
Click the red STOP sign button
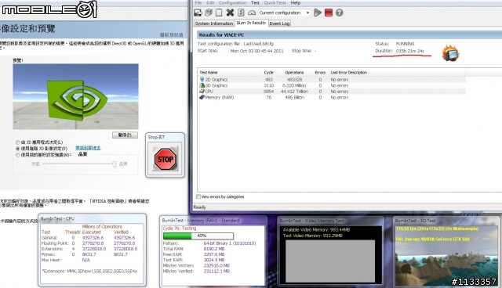(x=166, y=159)
